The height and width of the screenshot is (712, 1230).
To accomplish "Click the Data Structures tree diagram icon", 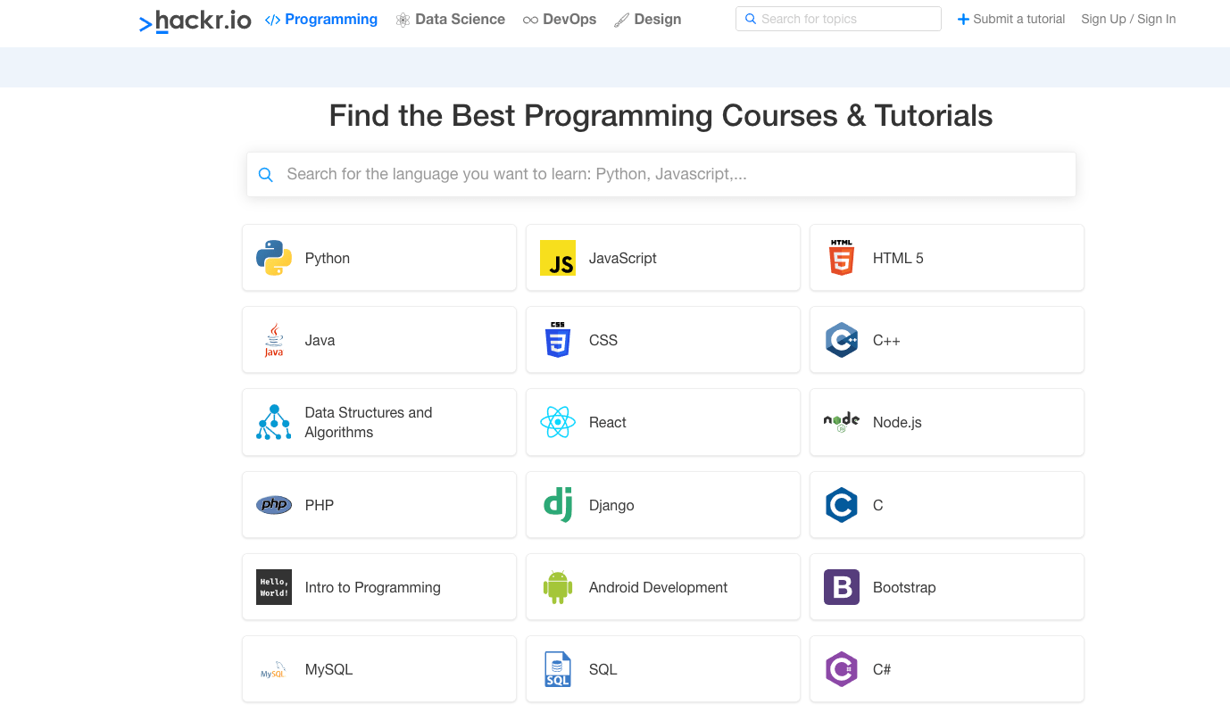I will tap(274, 422).
